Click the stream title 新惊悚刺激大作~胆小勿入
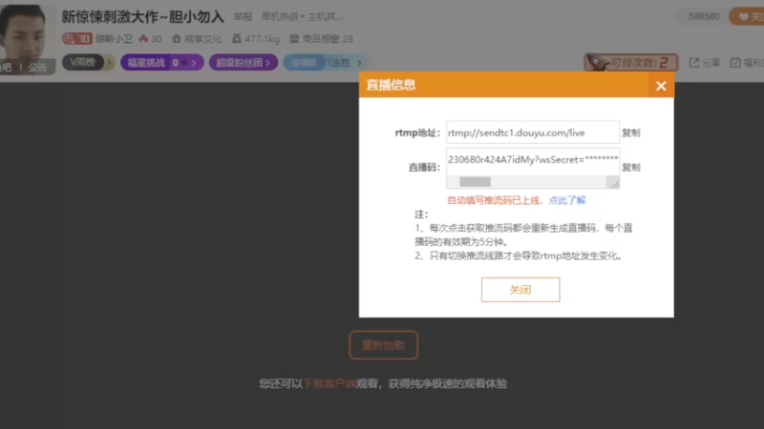764x429 pixels. click(142, 16)
